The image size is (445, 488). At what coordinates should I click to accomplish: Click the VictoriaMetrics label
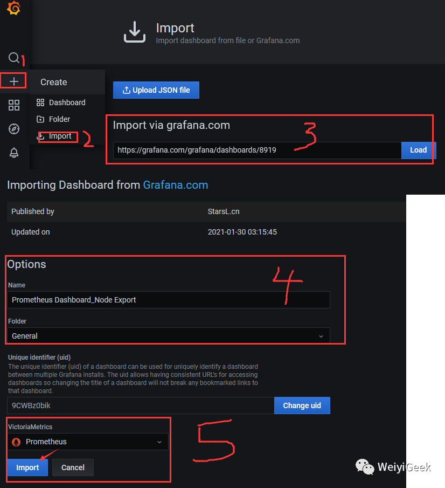(30, 427)
